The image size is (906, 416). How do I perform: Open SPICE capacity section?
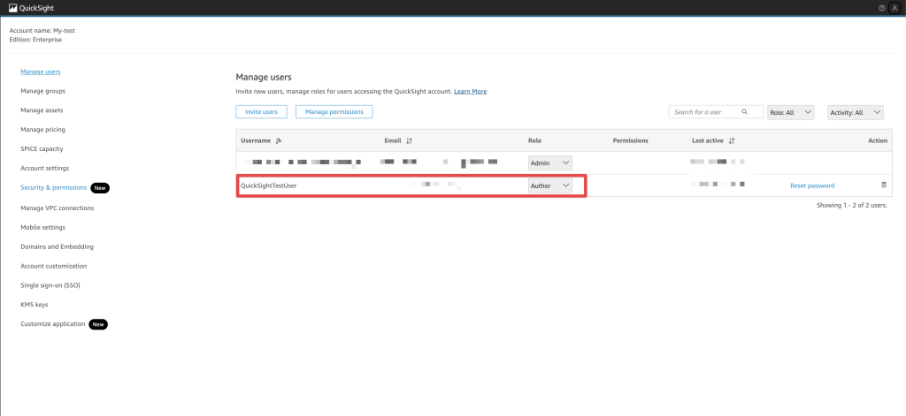click(x=42, y=149)
